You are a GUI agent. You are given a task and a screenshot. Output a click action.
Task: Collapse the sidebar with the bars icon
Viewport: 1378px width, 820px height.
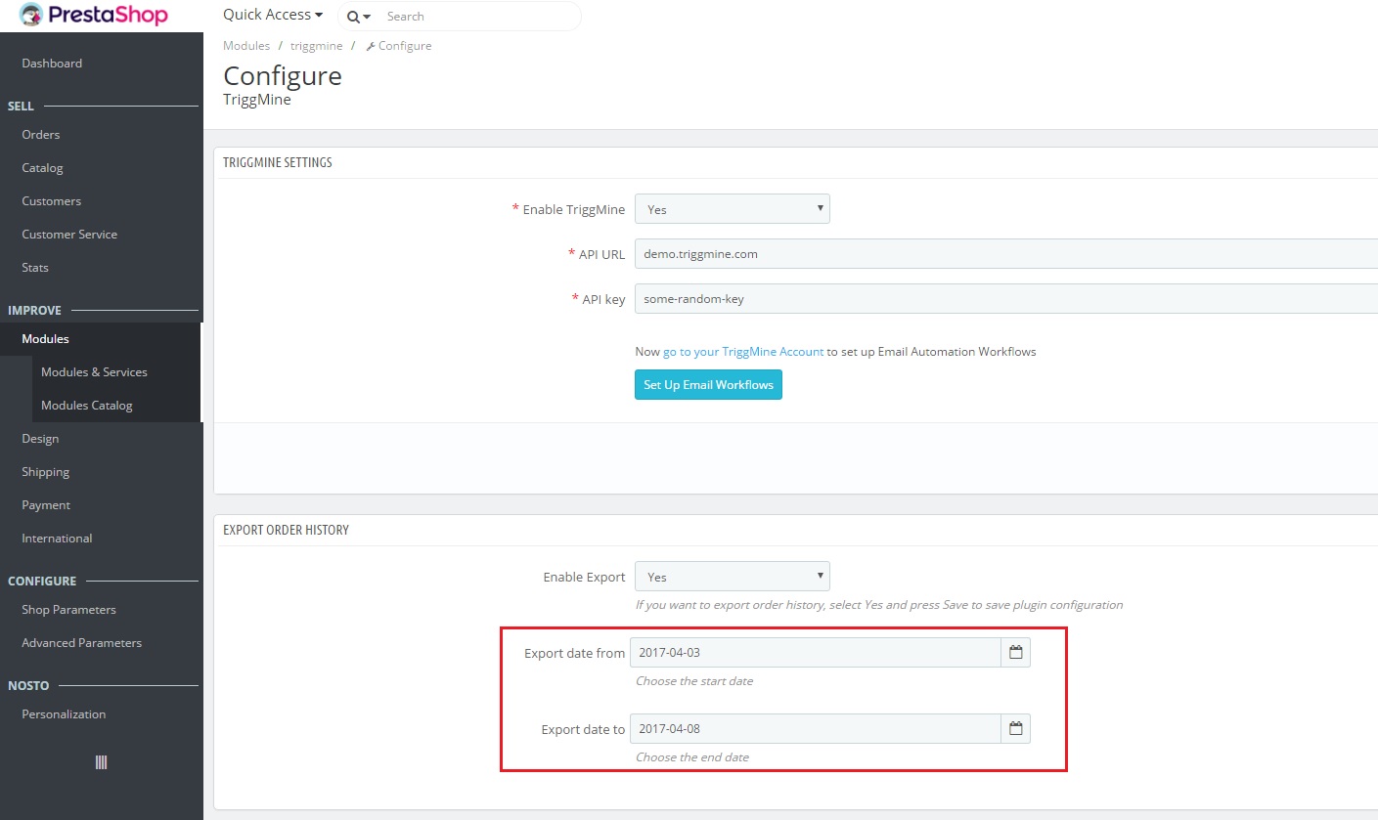pos(101,763)
